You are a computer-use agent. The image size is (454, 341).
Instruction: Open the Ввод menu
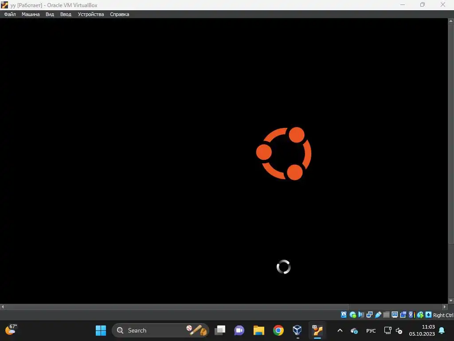coord(66,14)
